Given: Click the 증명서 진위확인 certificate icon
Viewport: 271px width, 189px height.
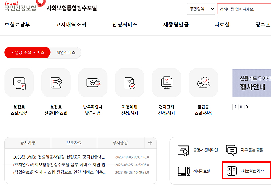Looking at the screenshot, I should point(183,151).
